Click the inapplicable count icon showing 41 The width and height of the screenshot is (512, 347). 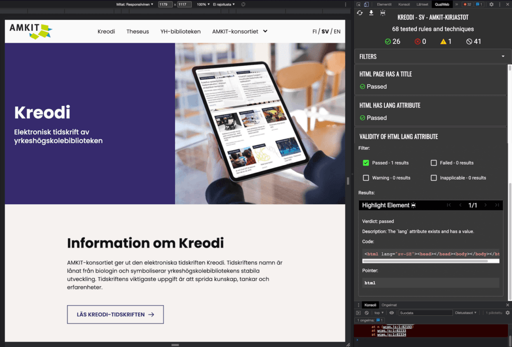469,41
